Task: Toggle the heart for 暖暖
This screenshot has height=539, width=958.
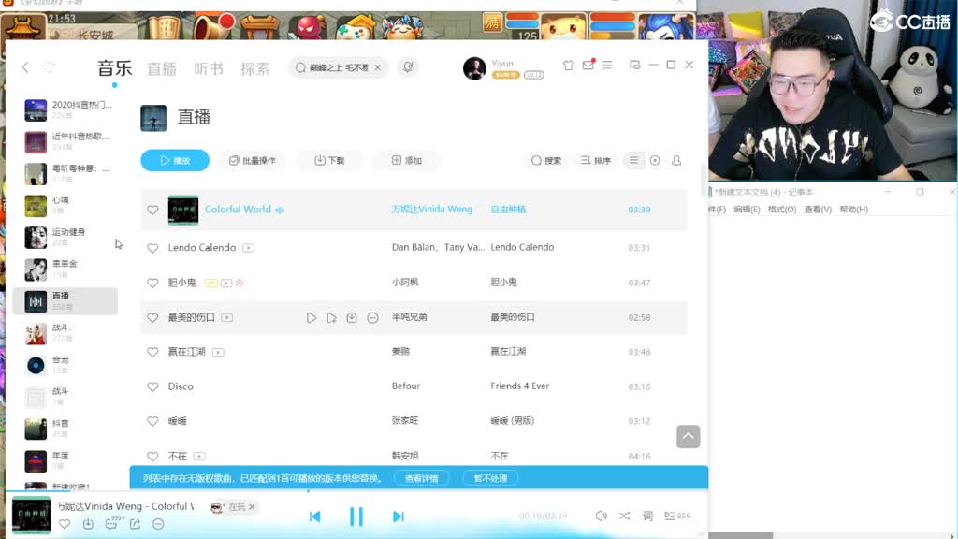Action: (152, 421)
